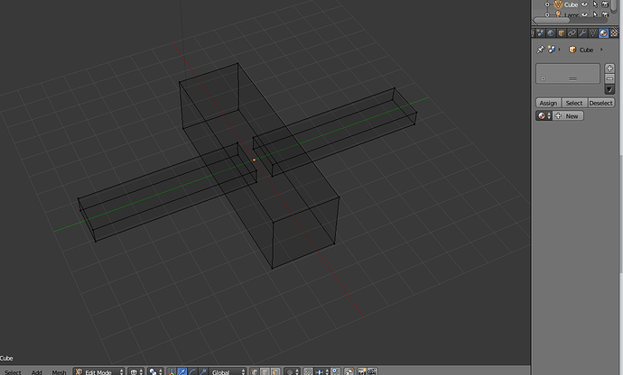Open the Add menu in viewport header

click(36, 372)
